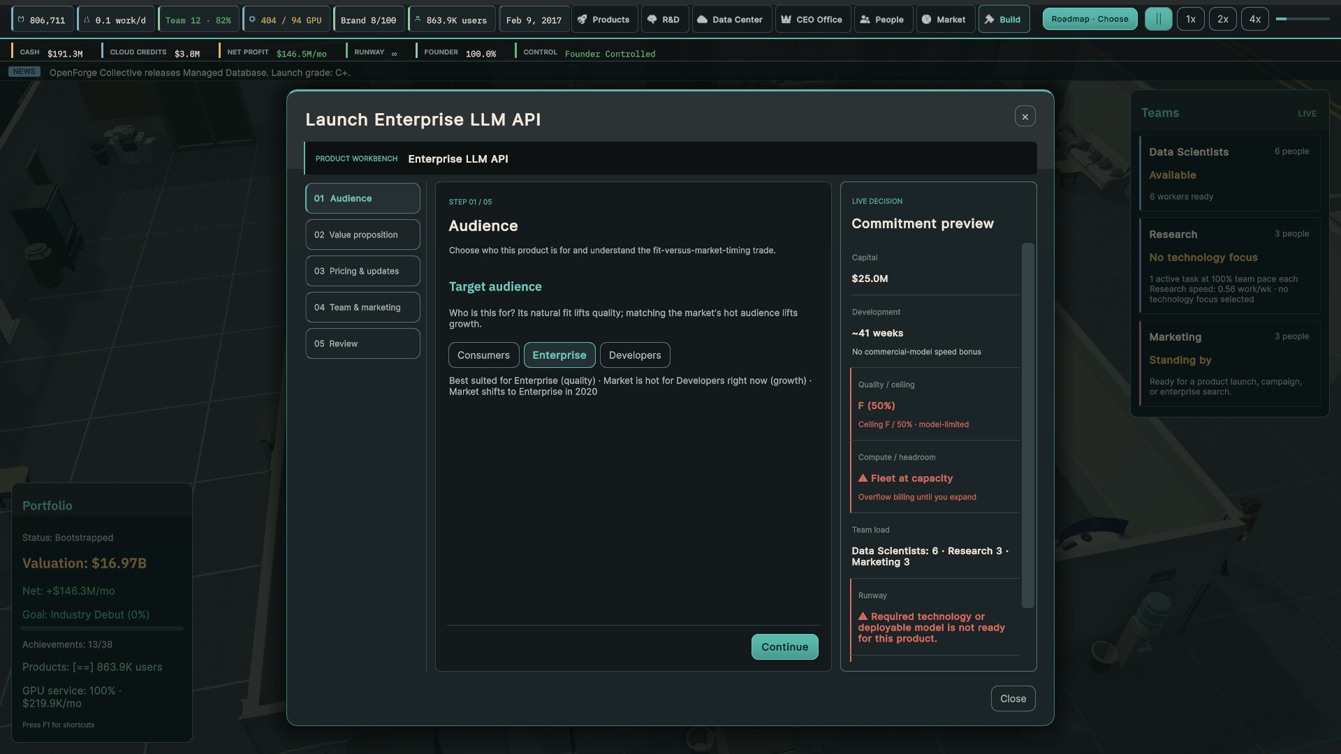
Task: Select Consumers as target audience
Action: (483, 355)
